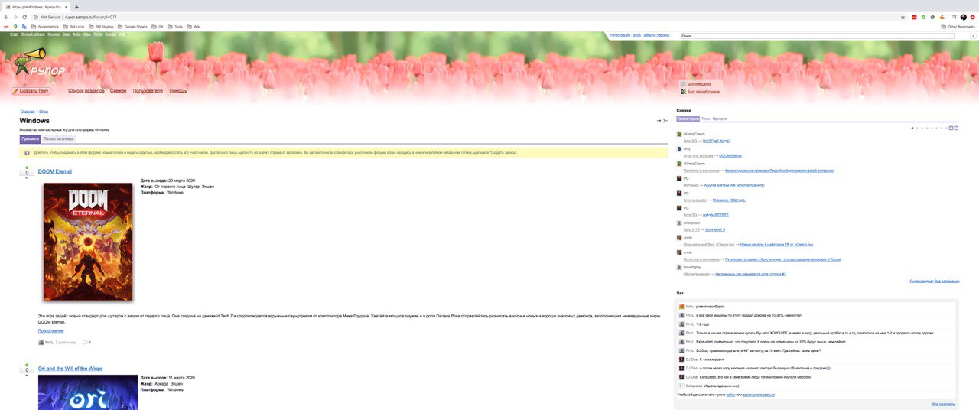Open a new browser tab with plus
This screenshot has width=979, height=410.
(x=76, y=7)
